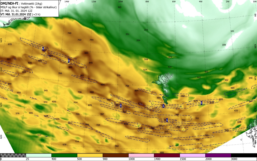The image size is (257, 161).
Task: Click the title line 'DMI/NEA-FI : Veltimætti (J/kg)'
Action: [21, 3]
